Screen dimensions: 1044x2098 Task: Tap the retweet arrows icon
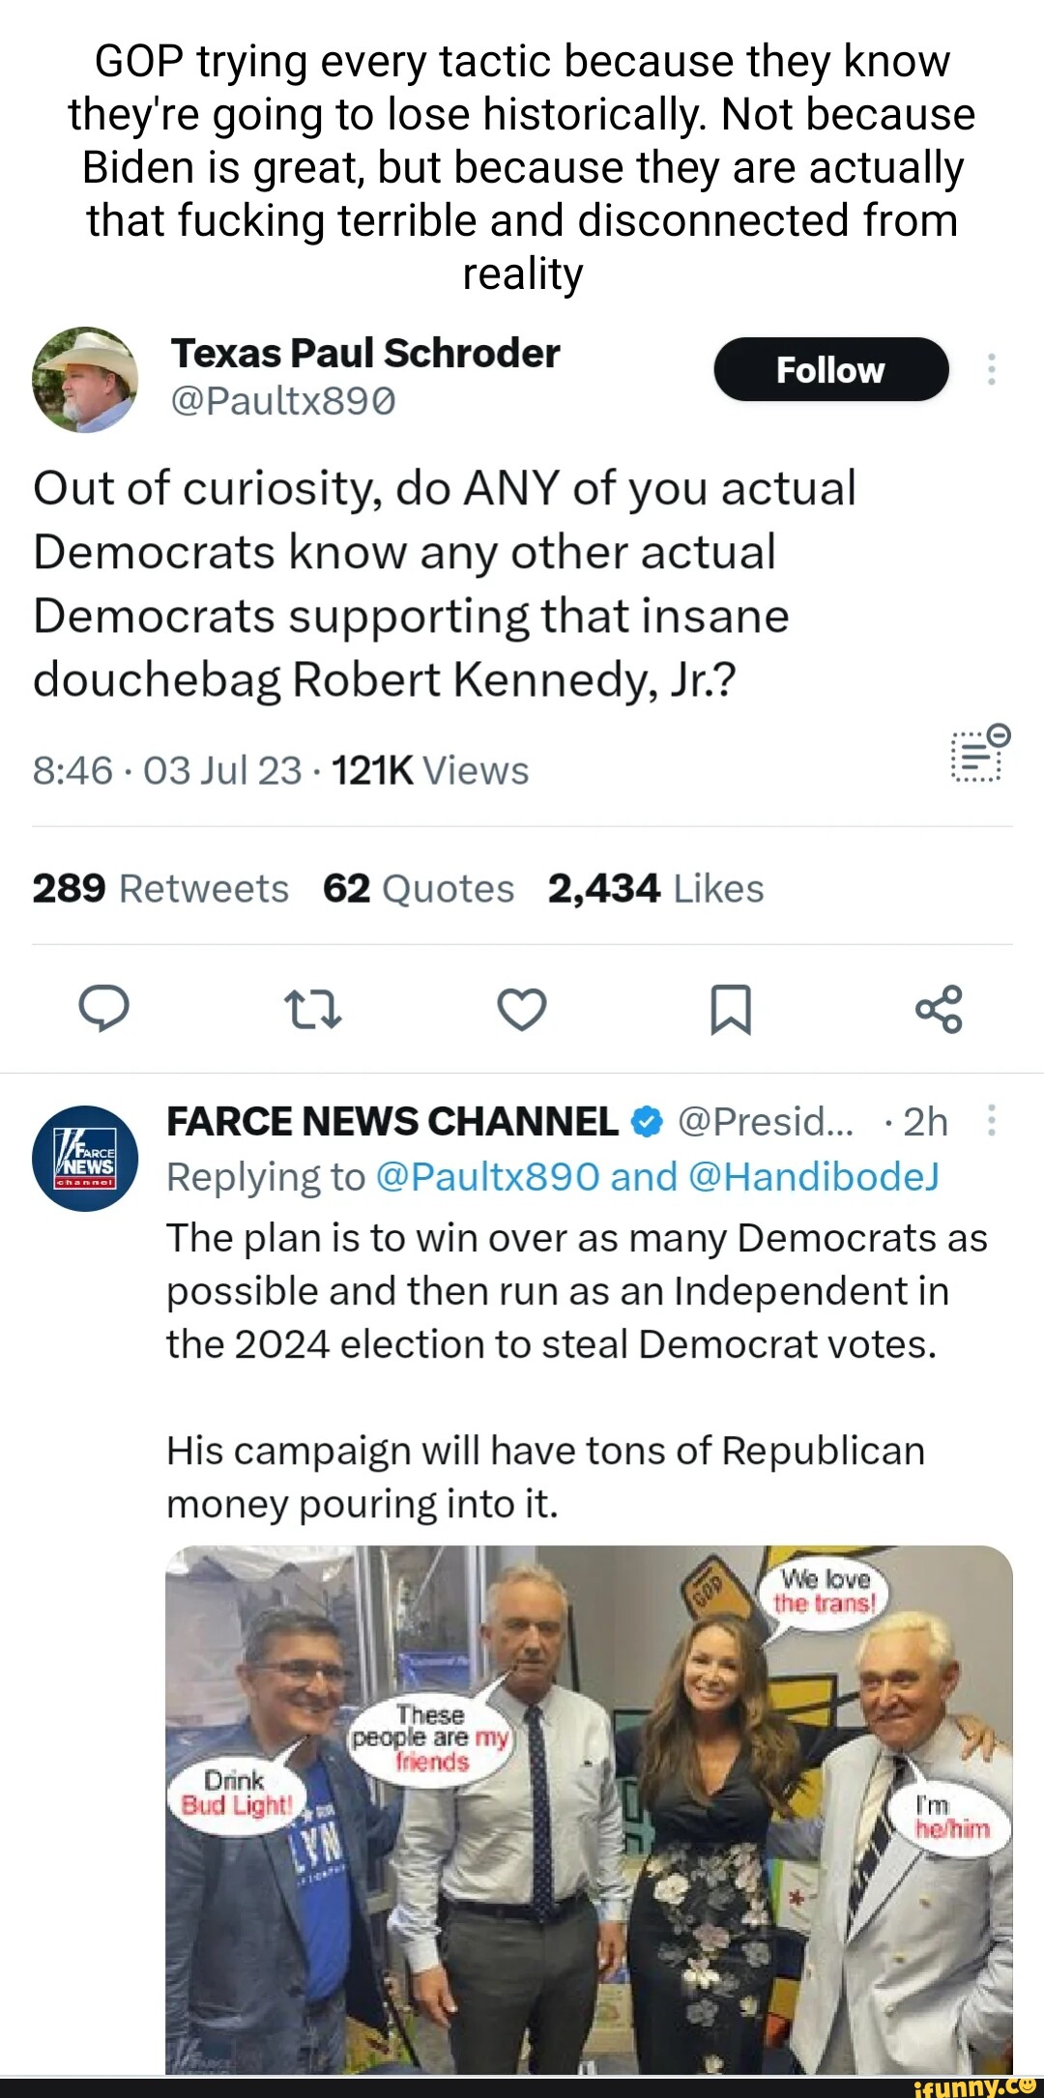coord(313,1009)
